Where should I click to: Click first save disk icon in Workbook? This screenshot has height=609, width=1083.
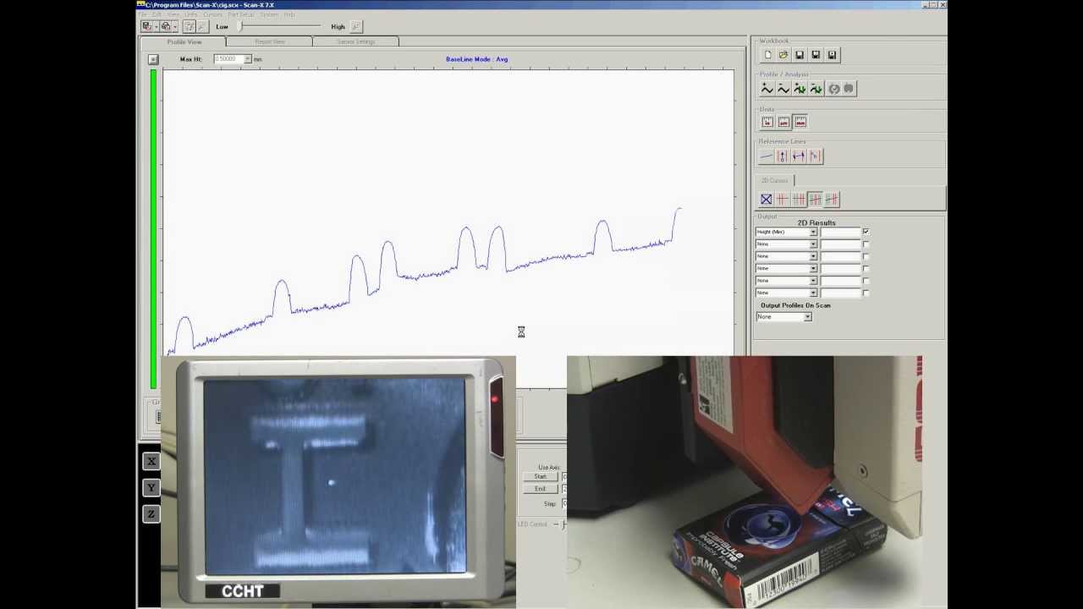coord(800,55)
